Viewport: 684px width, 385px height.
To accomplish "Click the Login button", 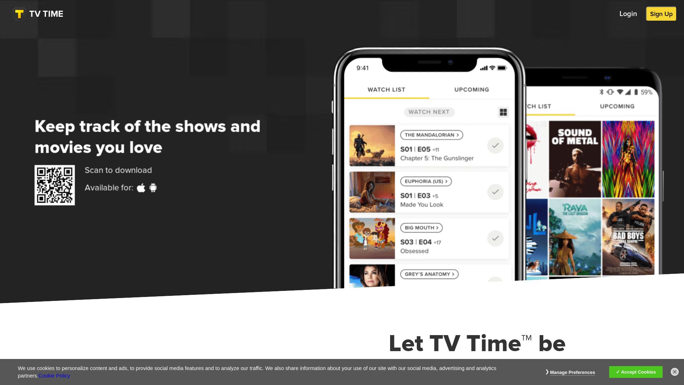I will pos(628,14).
